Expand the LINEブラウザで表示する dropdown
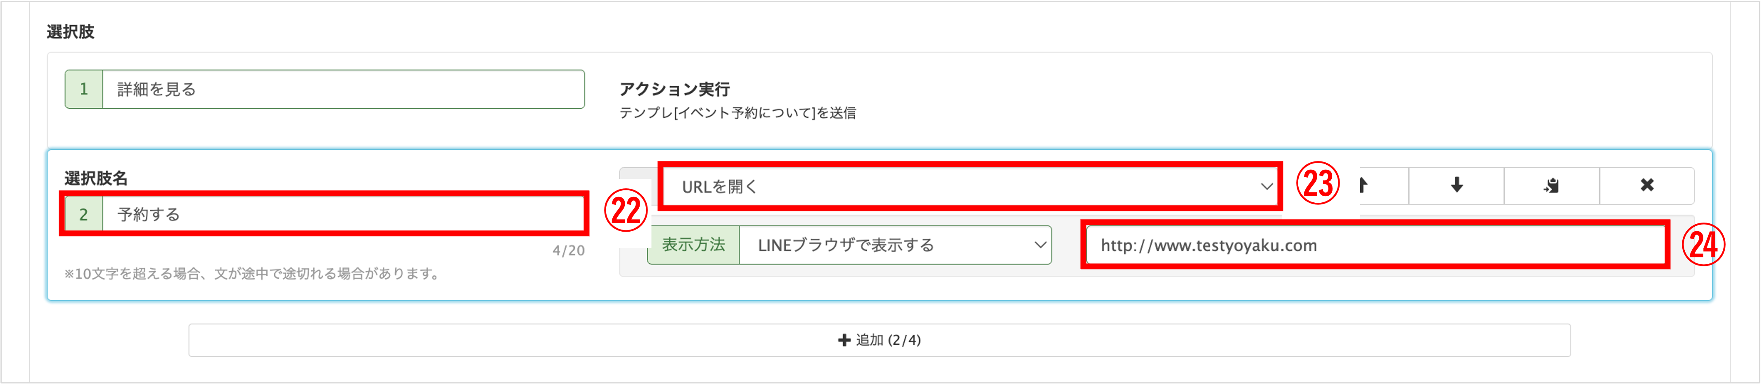Image resolution: width=1762 pixels, height=384 pixels. pos(895,245)
